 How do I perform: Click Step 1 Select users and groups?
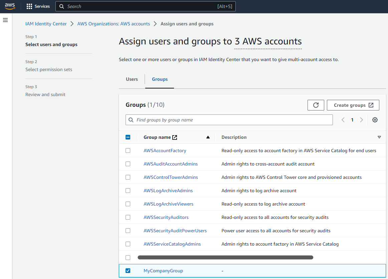[x=51, y=44]
